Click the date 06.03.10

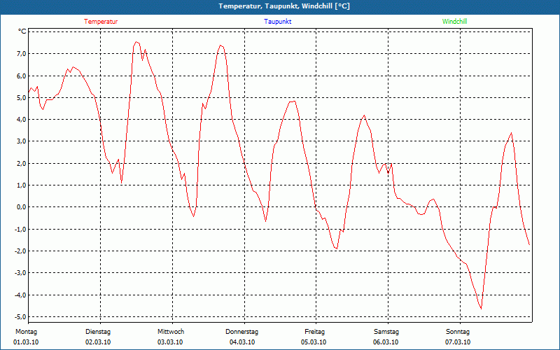point(386,342)
